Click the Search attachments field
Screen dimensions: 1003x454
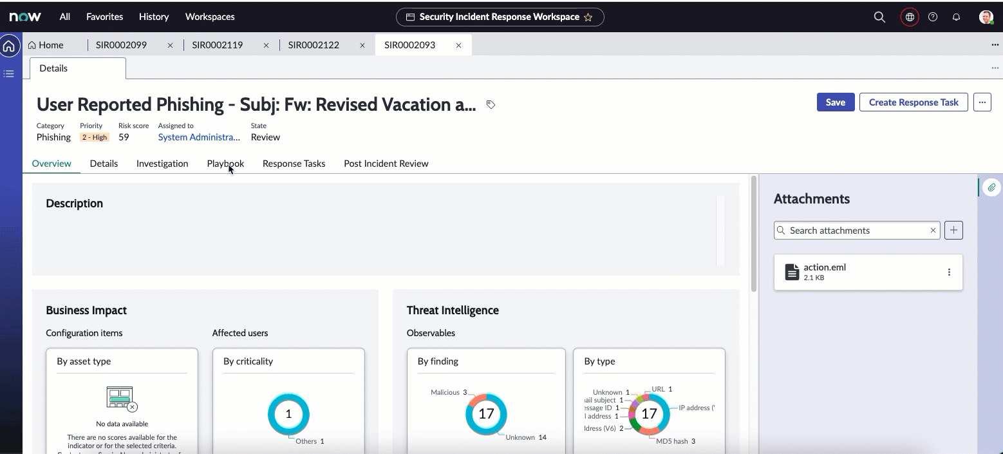pyautogui.click(x=857, y=231)
